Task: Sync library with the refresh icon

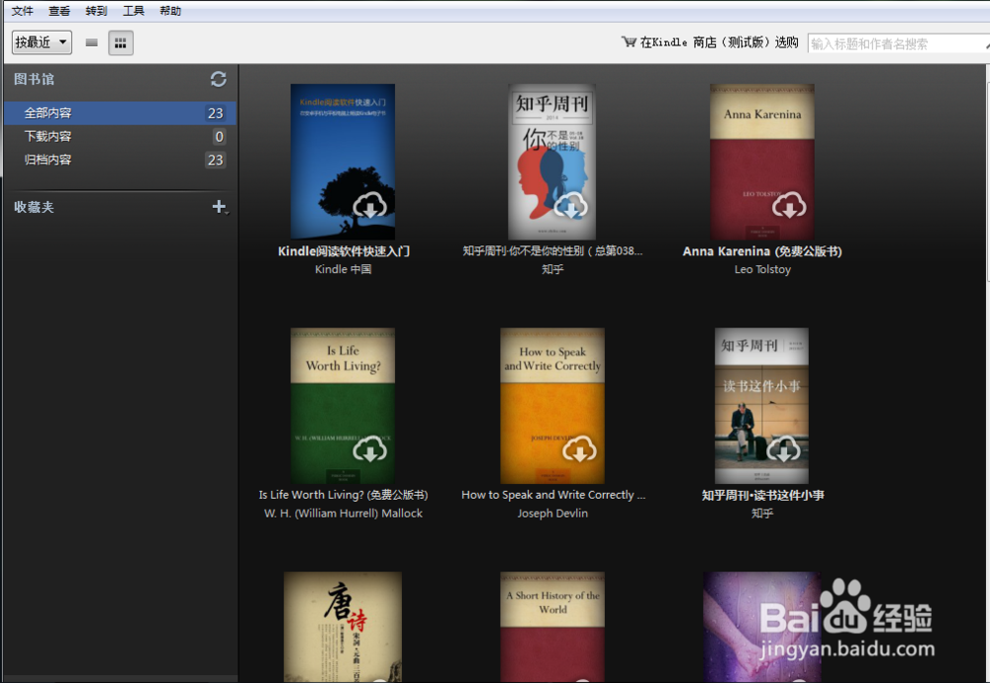Action: 219,79
